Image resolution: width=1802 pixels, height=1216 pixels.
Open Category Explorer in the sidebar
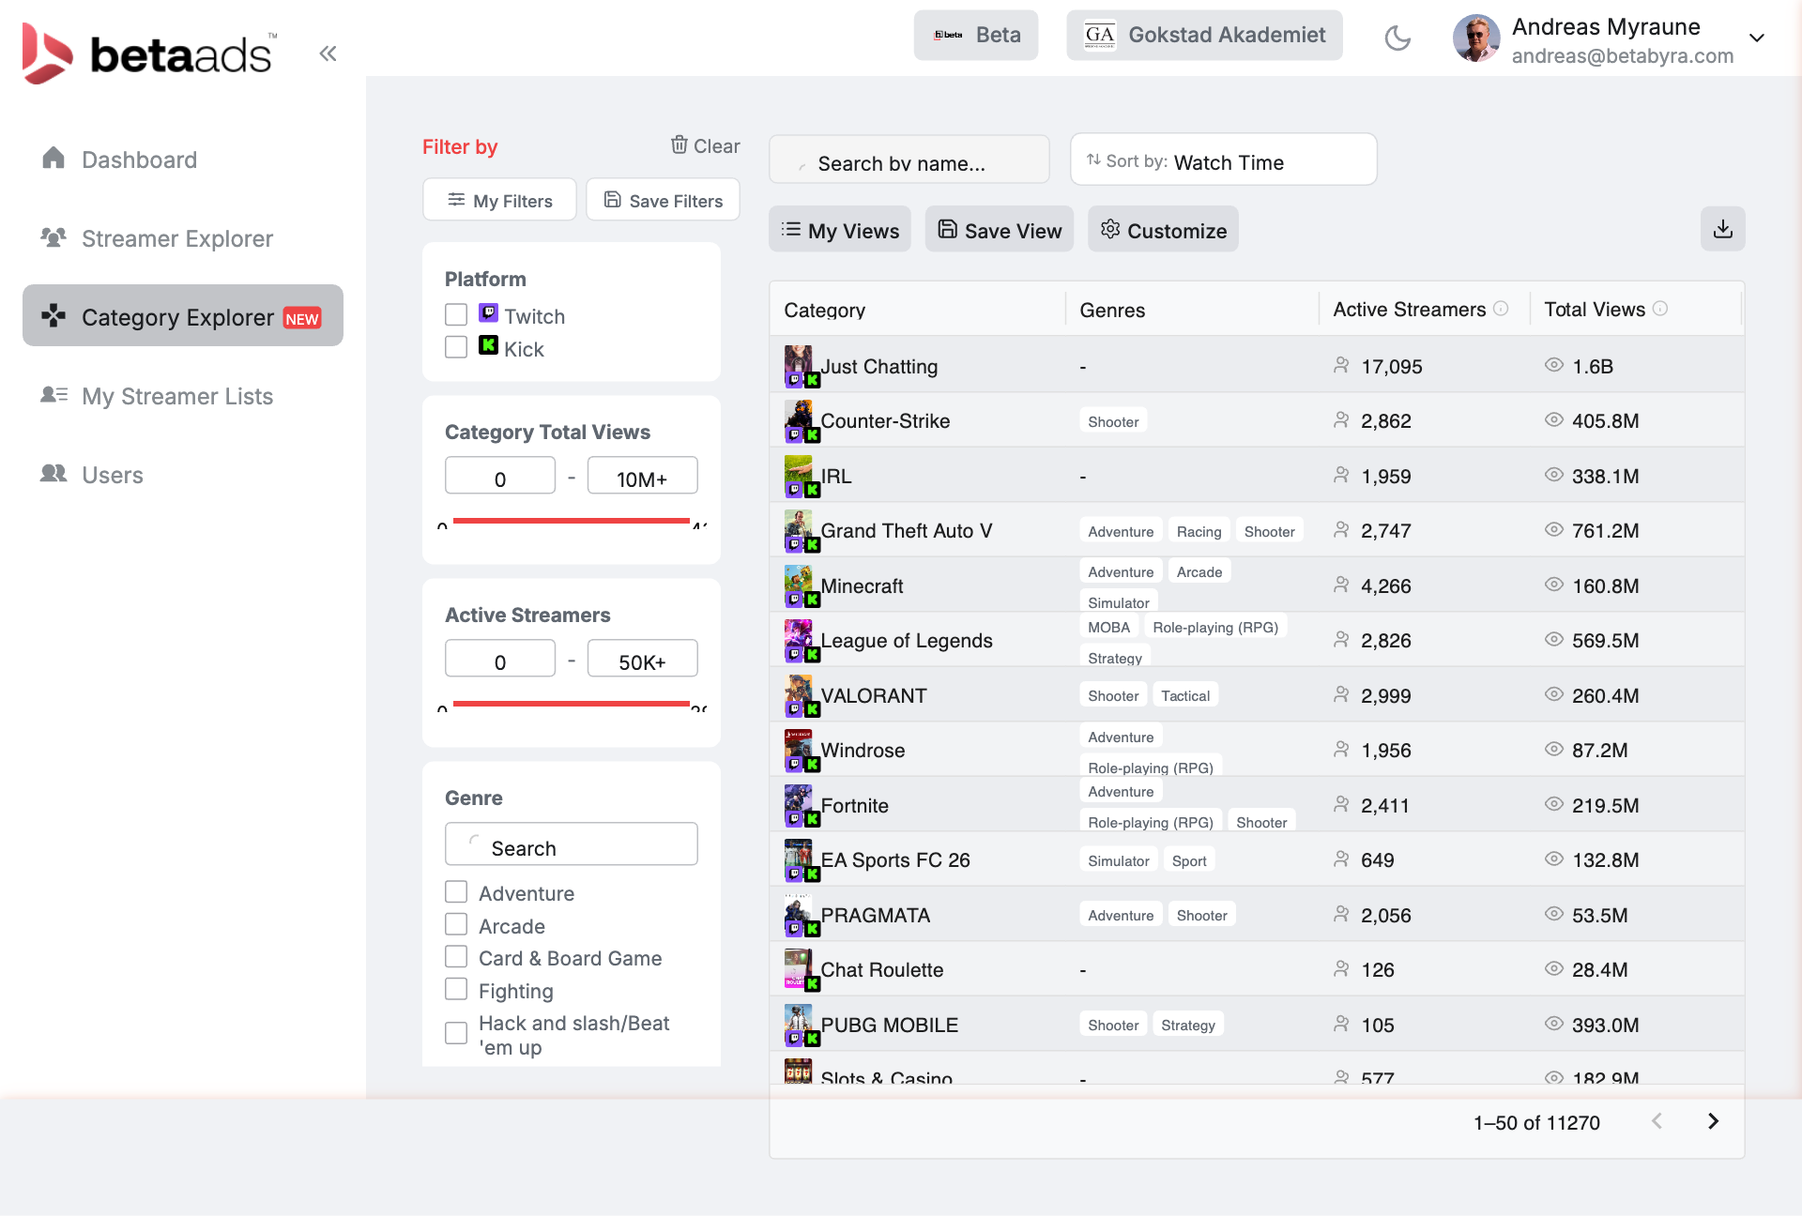pyautogui.click(x=183, y=316)
